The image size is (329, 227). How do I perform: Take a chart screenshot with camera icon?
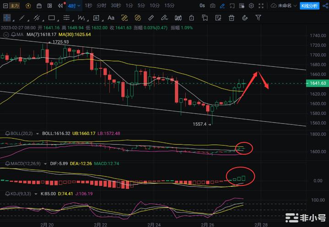(213, 6)
